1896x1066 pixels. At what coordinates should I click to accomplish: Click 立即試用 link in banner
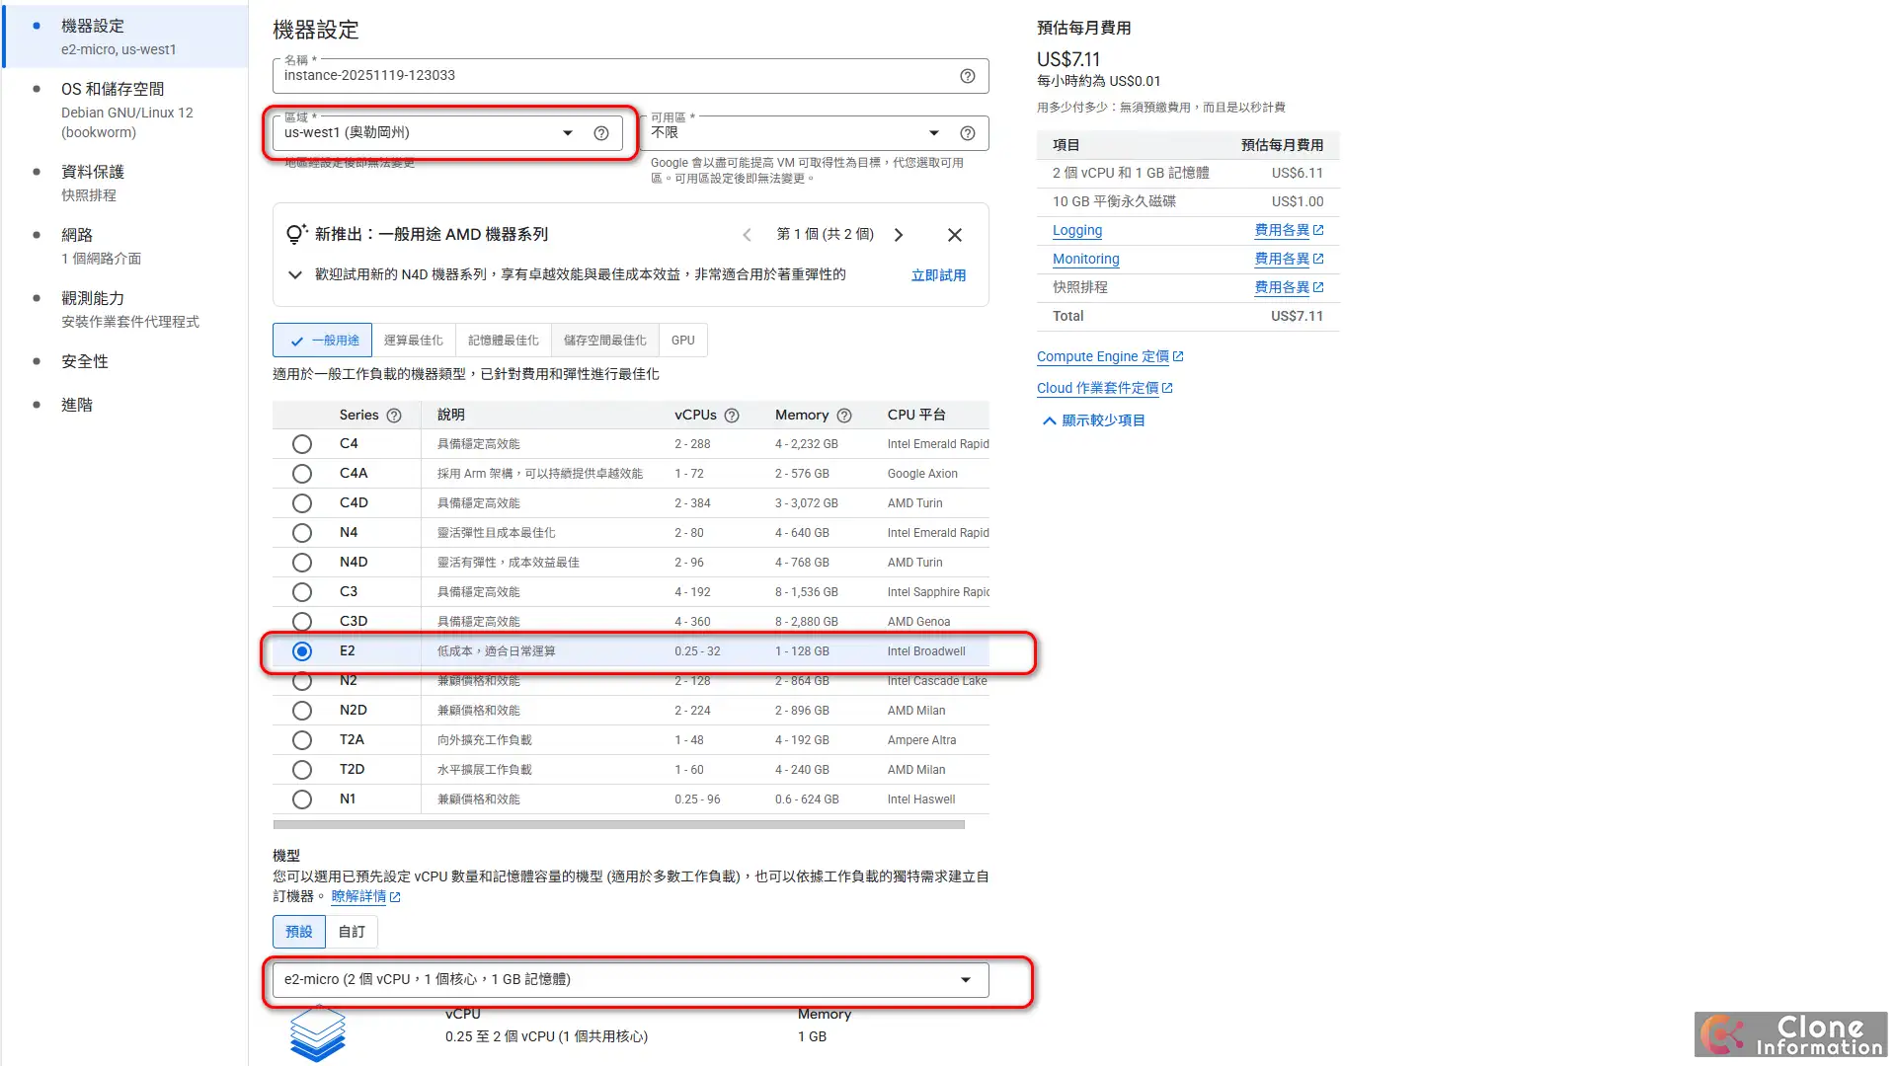point(938,275)
